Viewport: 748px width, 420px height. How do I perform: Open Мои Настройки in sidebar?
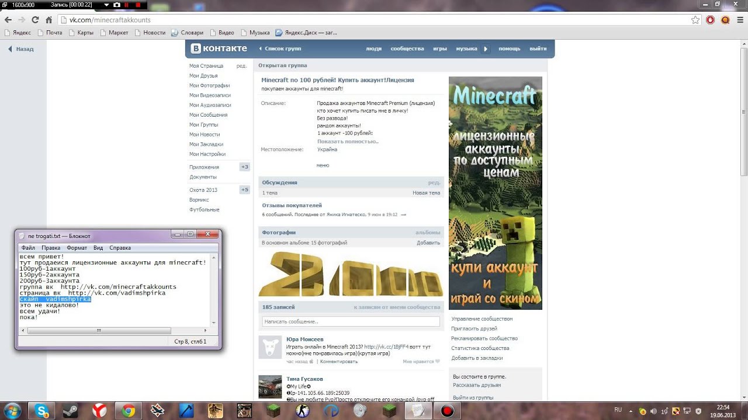click(207, 154)
